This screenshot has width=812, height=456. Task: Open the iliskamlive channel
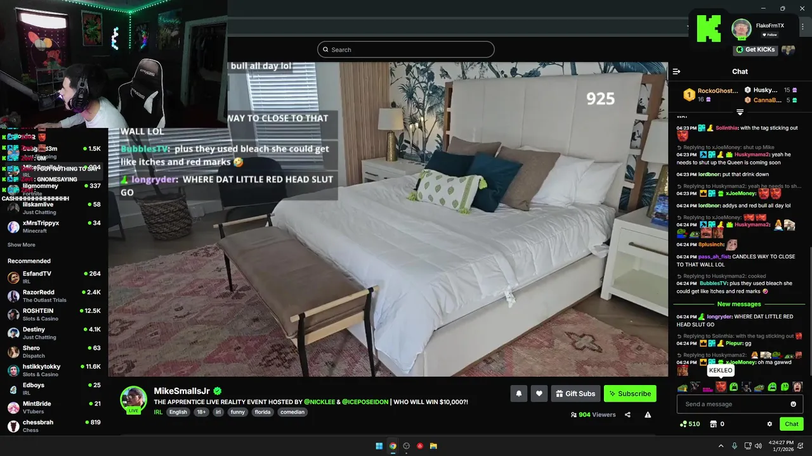(54, 208)
